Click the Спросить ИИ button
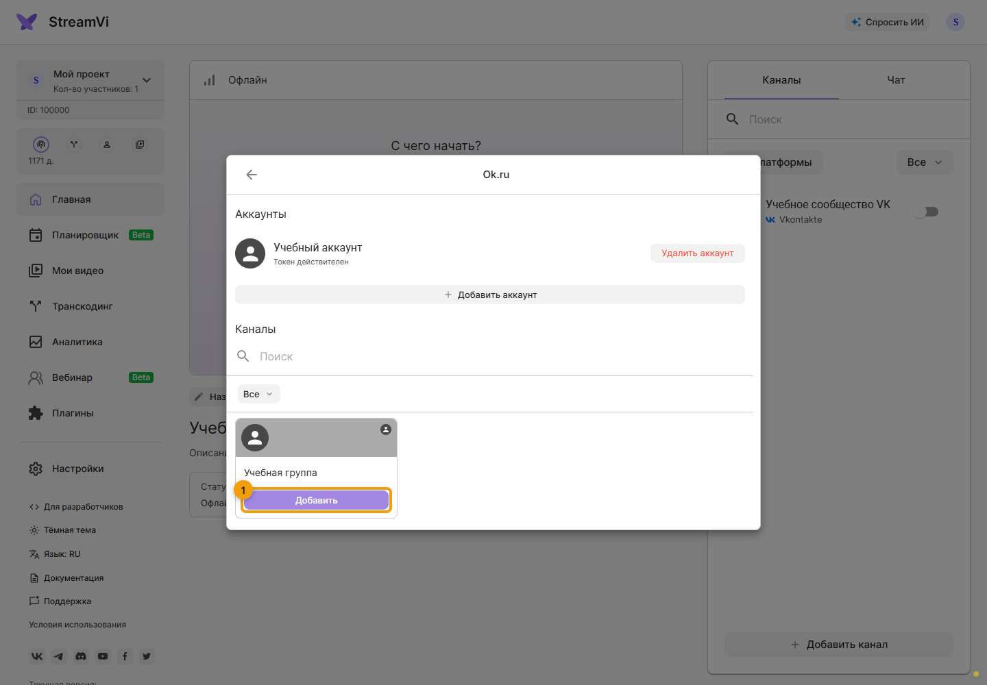This screenshot has width=987, height=685. pyautogui.click(x=888, y=22)
